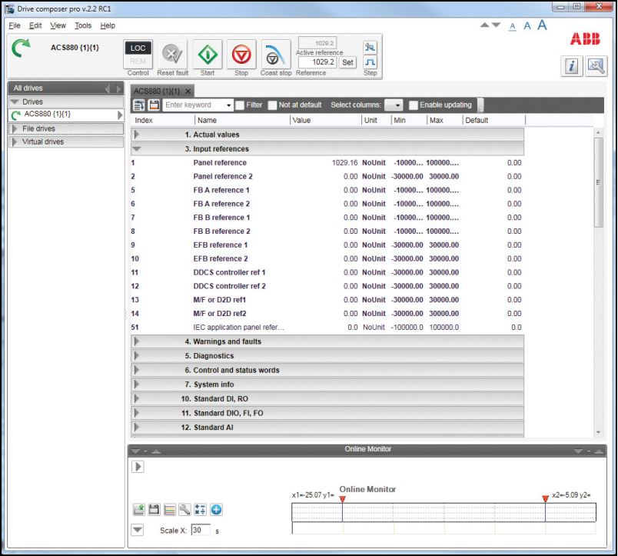Expand group 11. Standard DIO, FI, FO
This screenshot has width=618, height=556.
click(136, 413)
